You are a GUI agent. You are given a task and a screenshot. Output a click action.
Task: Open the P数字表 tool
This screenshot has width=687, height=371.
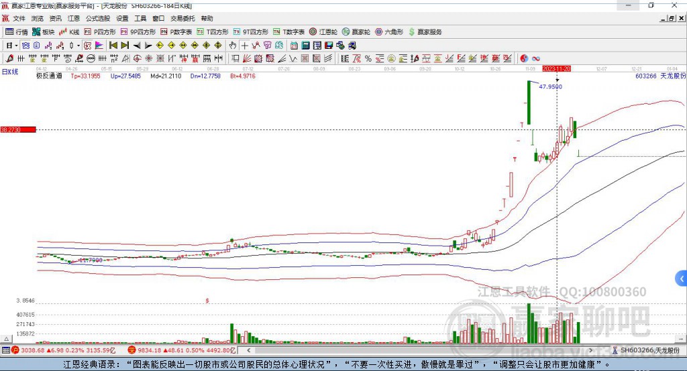[x=176, y=32]
